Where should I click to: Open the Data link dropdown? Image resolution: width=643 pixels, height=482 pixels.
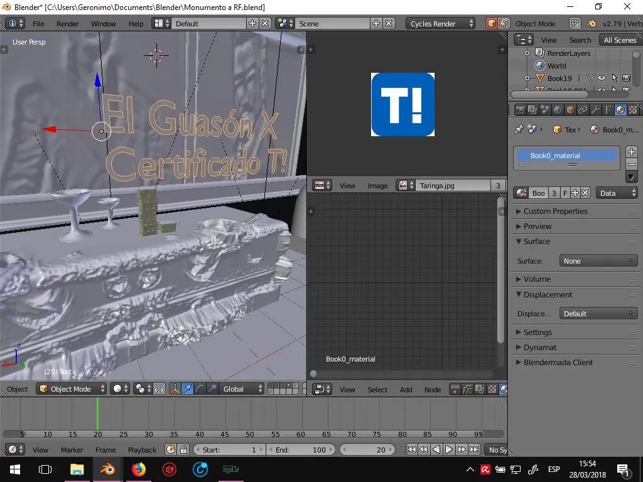(x=617, y=193)
